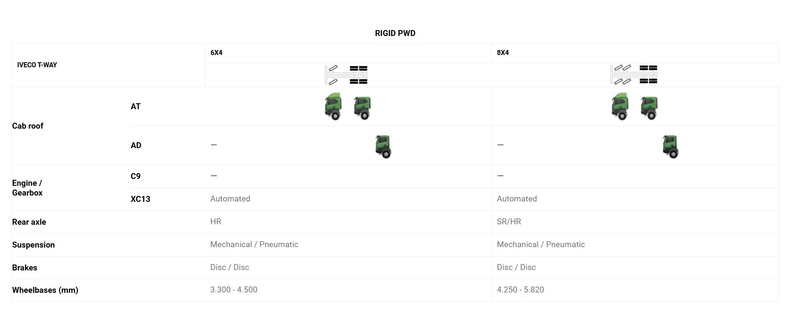Screen dimensions: 791x314
Task: Click the 8X4 column header
Action: [x=503, y=52]
